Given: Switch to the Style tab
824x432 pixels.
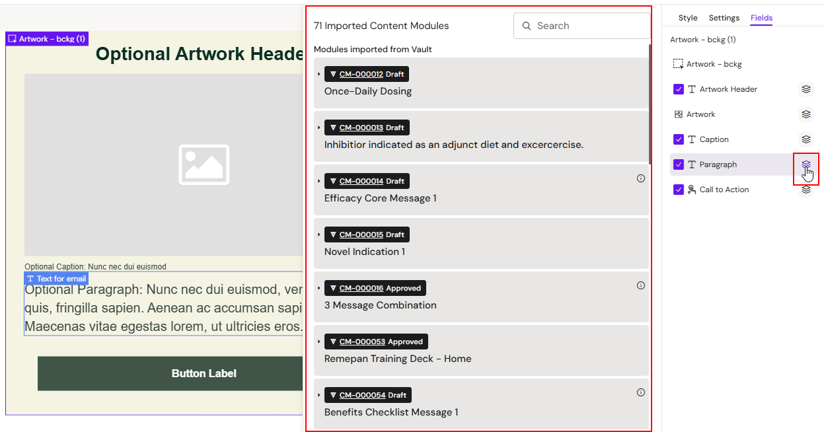Looking at the screenshot, I should 688,18.
